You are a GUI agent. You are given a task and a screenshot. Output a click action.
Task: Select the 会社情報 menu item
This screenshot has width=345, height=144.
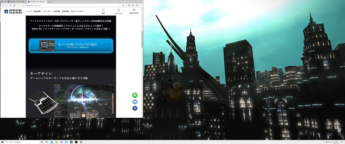point(57,11)
